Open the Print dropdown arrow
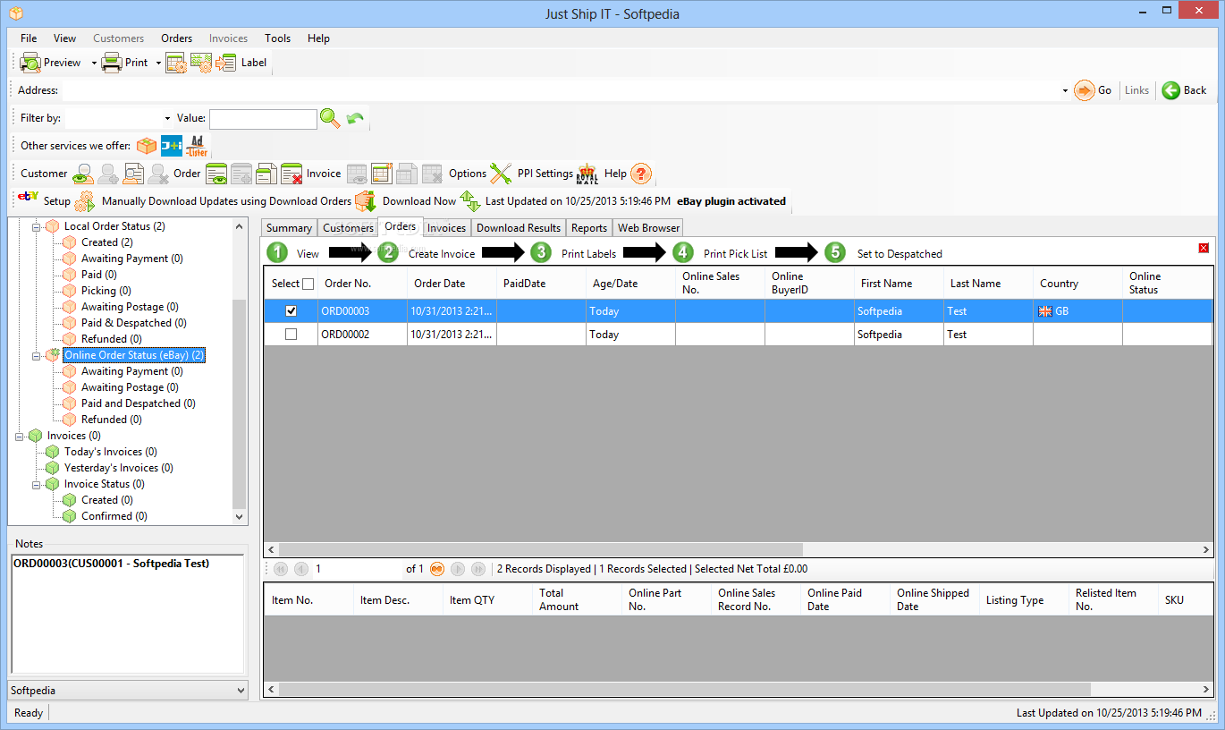 (158, 63)
